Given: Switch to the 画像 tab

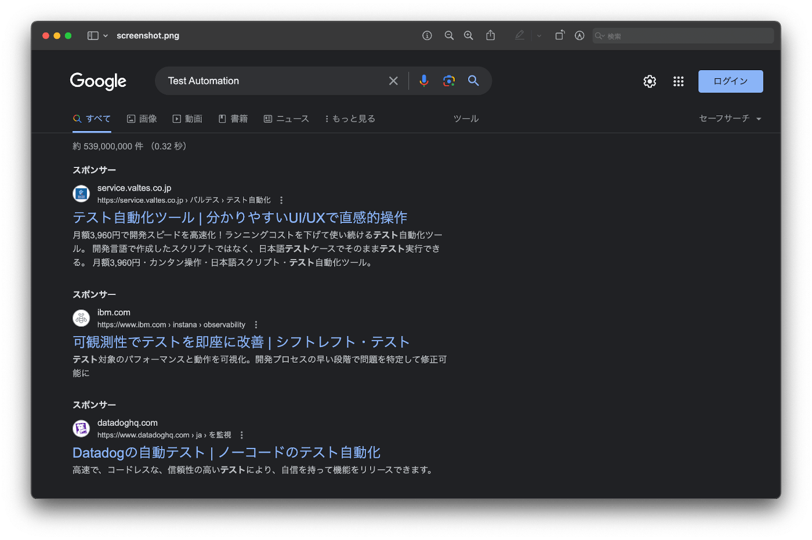Looking at the screenshot, I should (x=142, y=119).
